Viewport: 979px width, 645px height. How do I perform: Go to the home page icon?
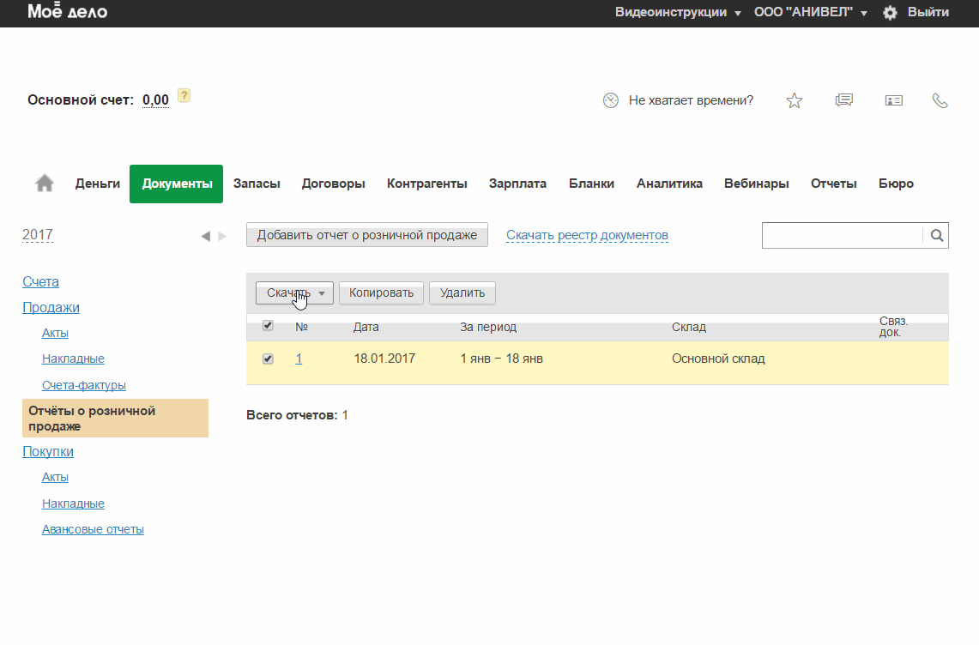point(44,184)
